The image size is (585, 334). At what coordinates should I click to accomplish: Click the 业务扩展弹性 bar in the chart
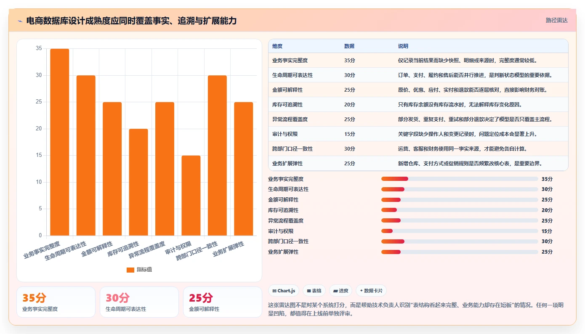244,169
